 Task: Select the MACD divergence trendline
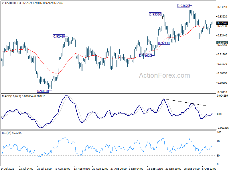(186, 103)
